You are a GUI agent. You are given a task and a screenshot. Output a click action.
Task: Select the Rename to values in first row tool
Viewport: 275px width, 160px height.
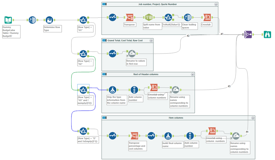[x=132, y=54]
